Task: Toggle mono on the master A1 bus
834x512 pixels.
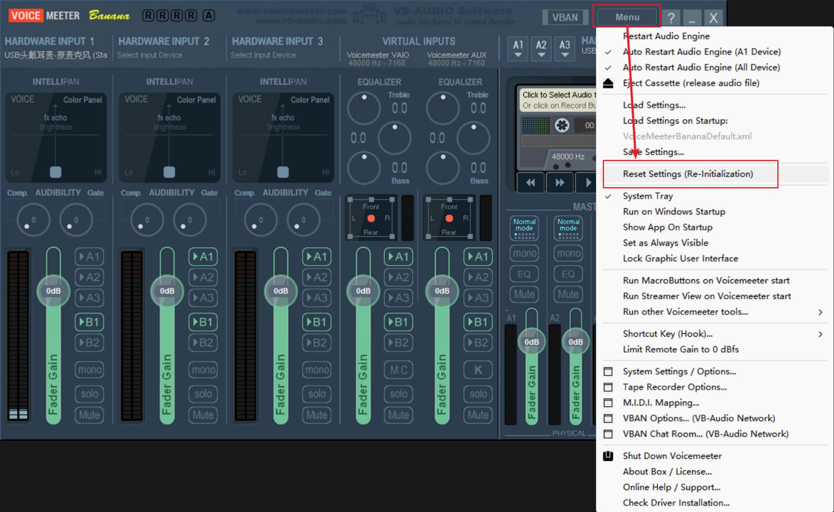Action: coord(524,253)
